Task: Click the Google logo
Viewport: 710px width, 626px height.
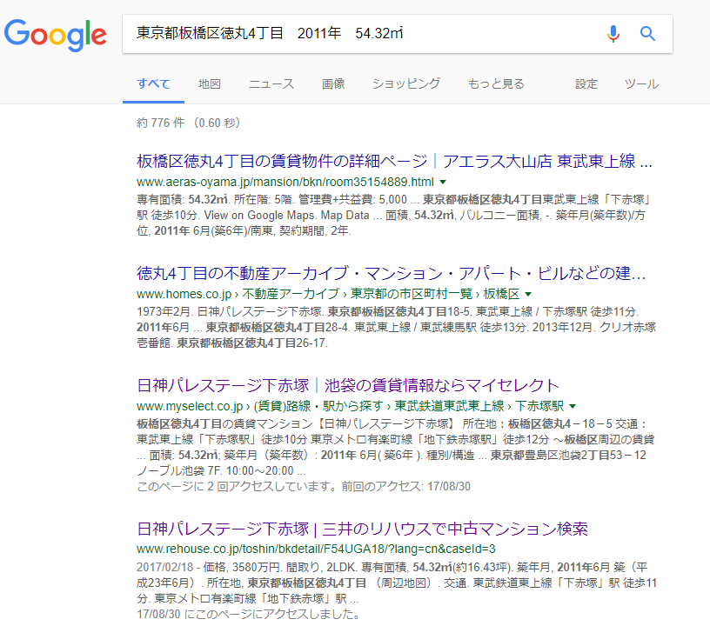Action: (55, 35)
